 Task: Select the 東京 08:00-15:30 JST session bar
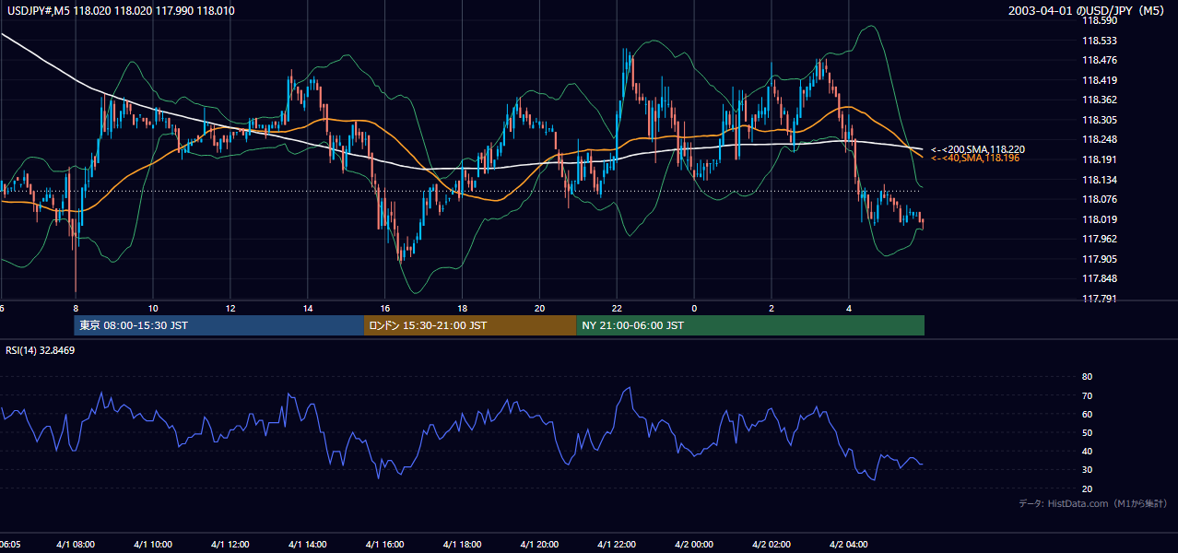[x=219, y=325]
